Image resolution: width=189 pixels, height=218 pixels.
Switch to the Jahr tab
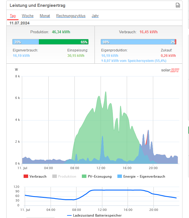pyautogui.click(x=95, y=16)
